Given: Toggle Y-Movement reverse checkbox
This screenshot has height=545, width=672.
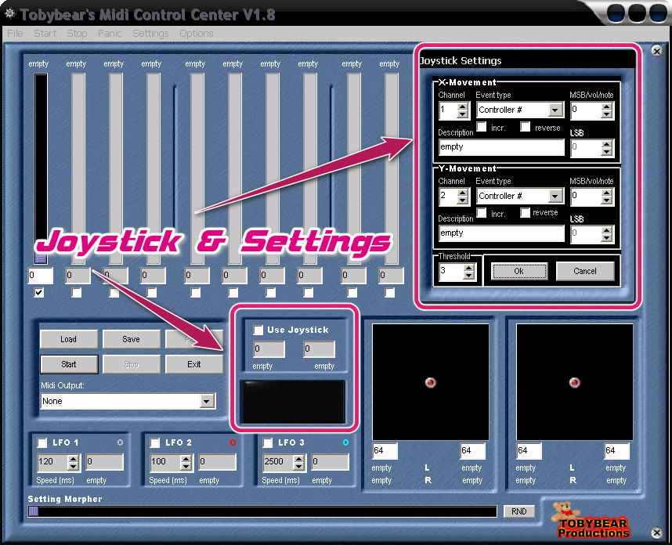Looking at the screenshot, I should click(525, 212).
